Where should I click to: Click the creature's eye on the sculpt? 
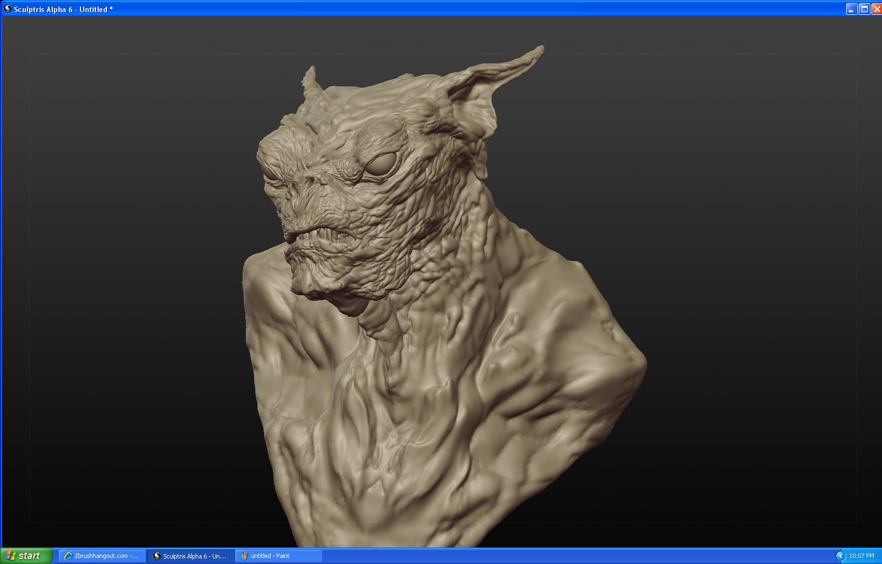click(x=380, y=164)
